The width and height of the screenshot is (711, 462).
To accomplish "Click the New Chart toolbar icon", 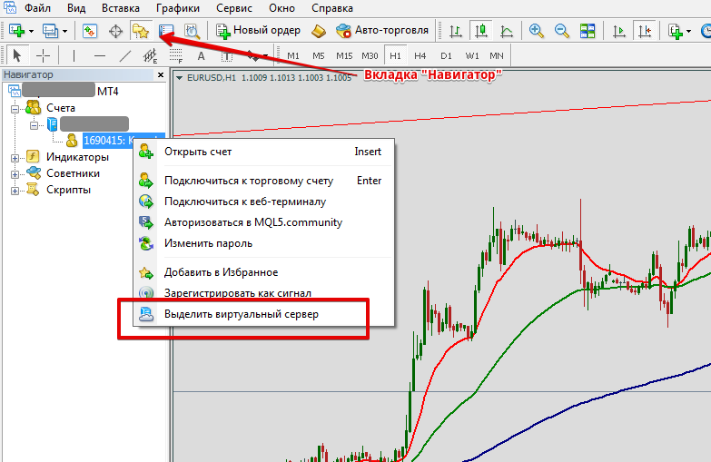I will (16, 31).
